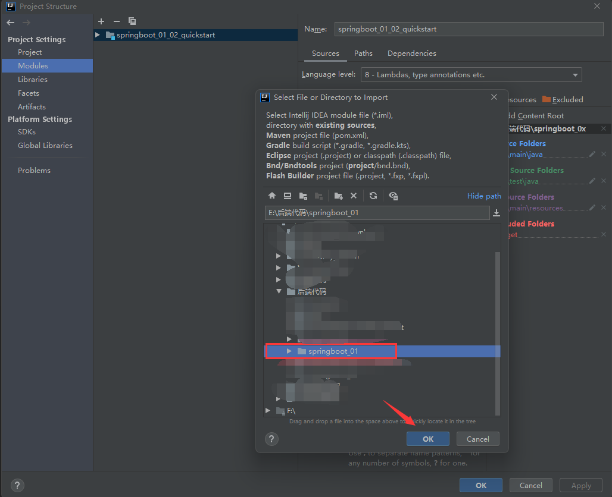This screenshot has width=612, height=497.
Task: Switch to the Dependencies tab
Action: tap(412, 54)
